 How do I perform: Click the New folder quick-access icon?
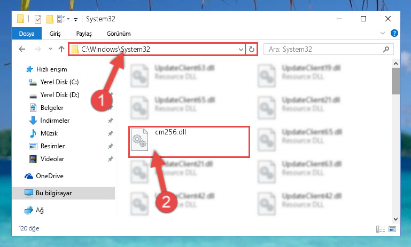pos(50,19)
